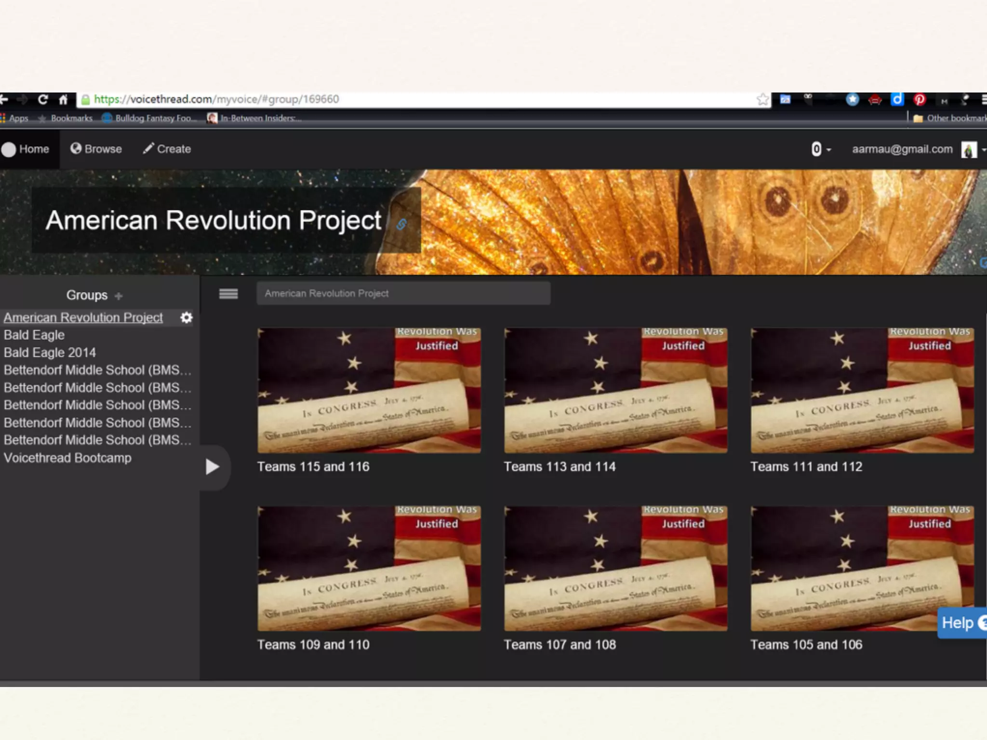Click the Create menu item
Viewport: 987px width, 740px height.
click(x=167, y=149)
